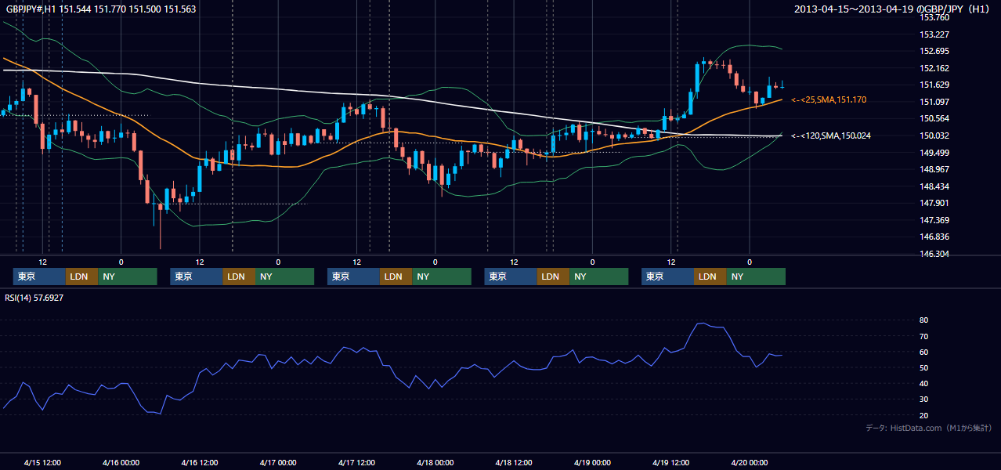The width and height of the screenshot is (1001, 470).
Task: Select the 25 SMA label reading 151.170
Action: pyautogui.click(x=829, y=99)
